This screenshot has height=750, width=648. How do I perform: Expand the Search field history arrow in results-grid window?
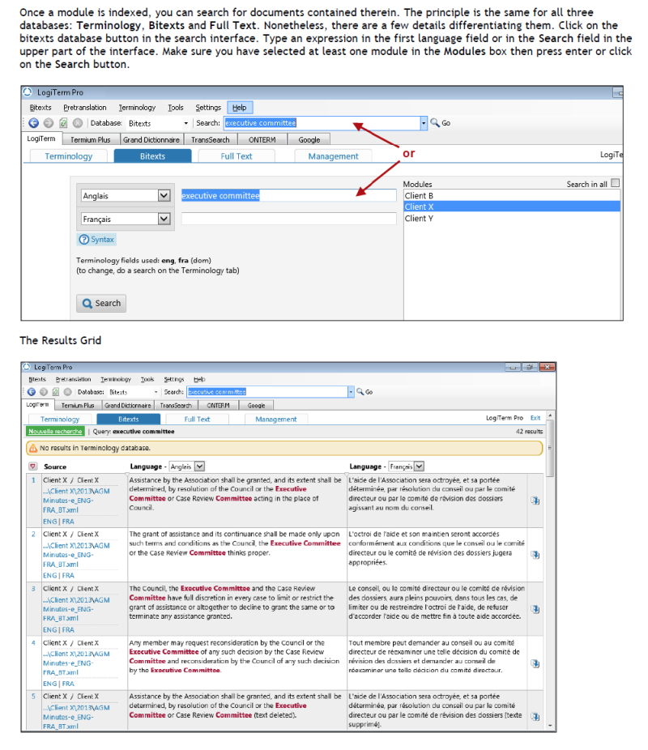(351, 392)
